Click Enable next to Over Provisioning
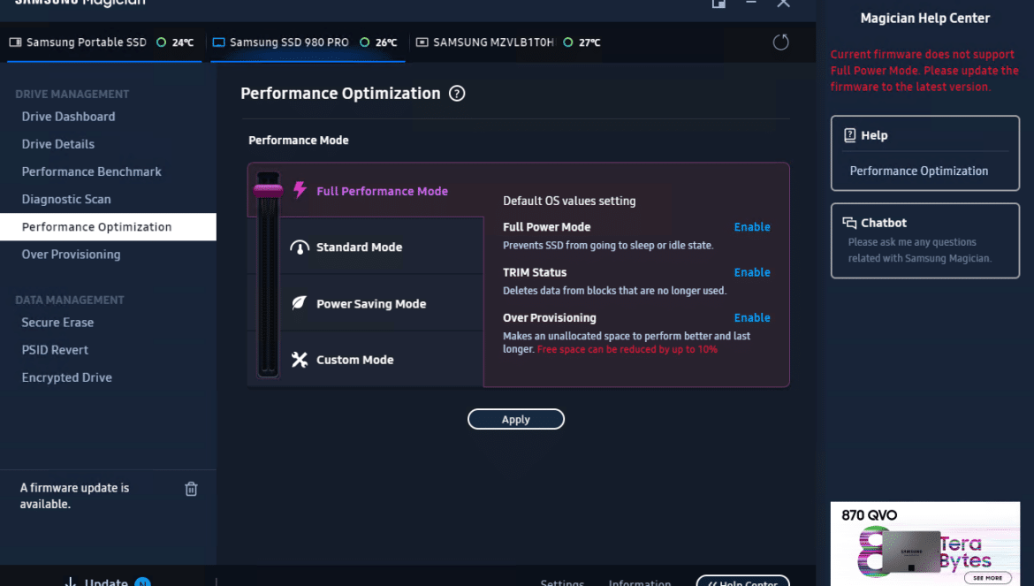The height and width of the screenshot is (586, 1034). click(x=752, y=317)
